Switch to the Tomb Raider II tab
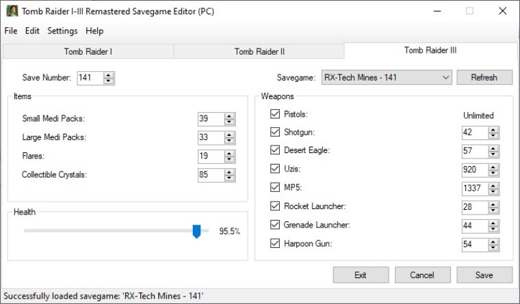 pos(259,52)
